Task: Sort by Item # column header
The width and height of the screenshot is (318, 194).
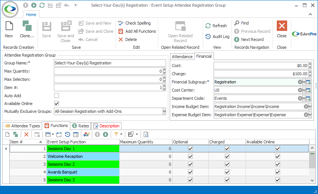Action: [28, 142]
